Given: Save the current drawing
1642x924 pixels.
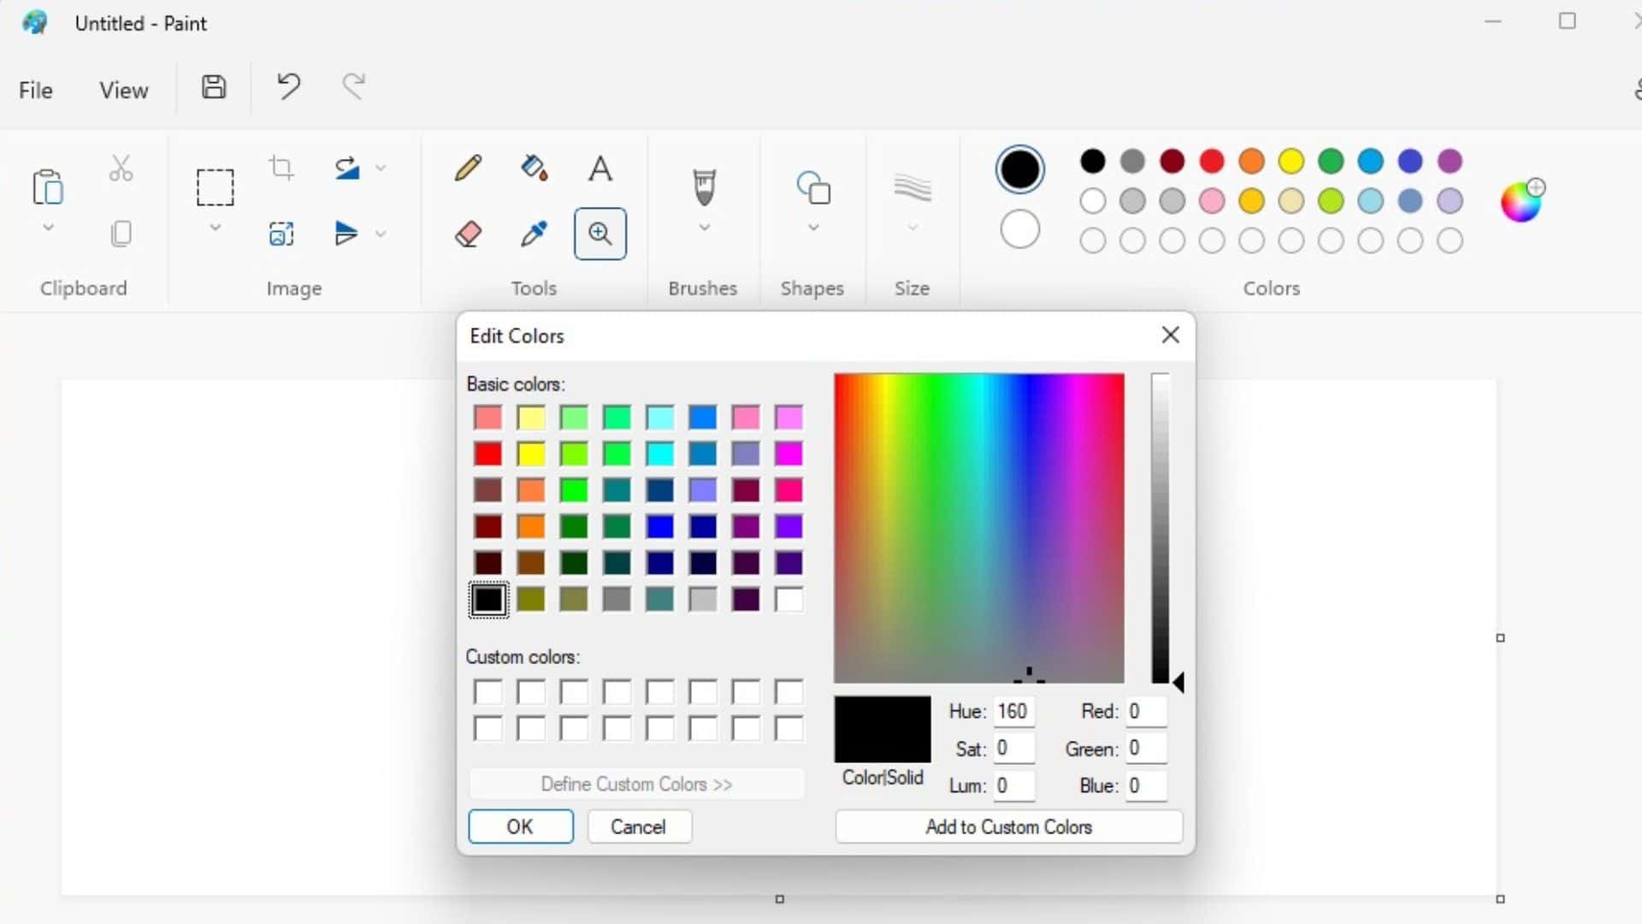Looking at the screenshot, I should tap(213, 86).
